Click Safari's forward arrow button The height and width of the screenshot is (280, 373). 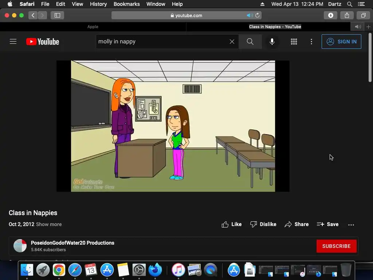pyautogui.click(x=42, y=15)
